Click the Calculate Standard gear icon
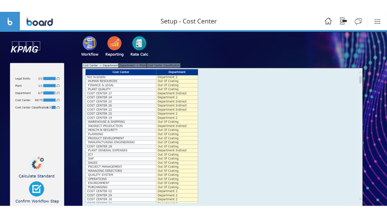Screen dimensions: 387x218 [37, 163]
